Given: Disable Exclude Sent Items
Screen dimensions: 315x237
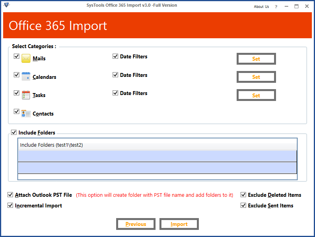Looking at the screenshot, I should [243, 205].
